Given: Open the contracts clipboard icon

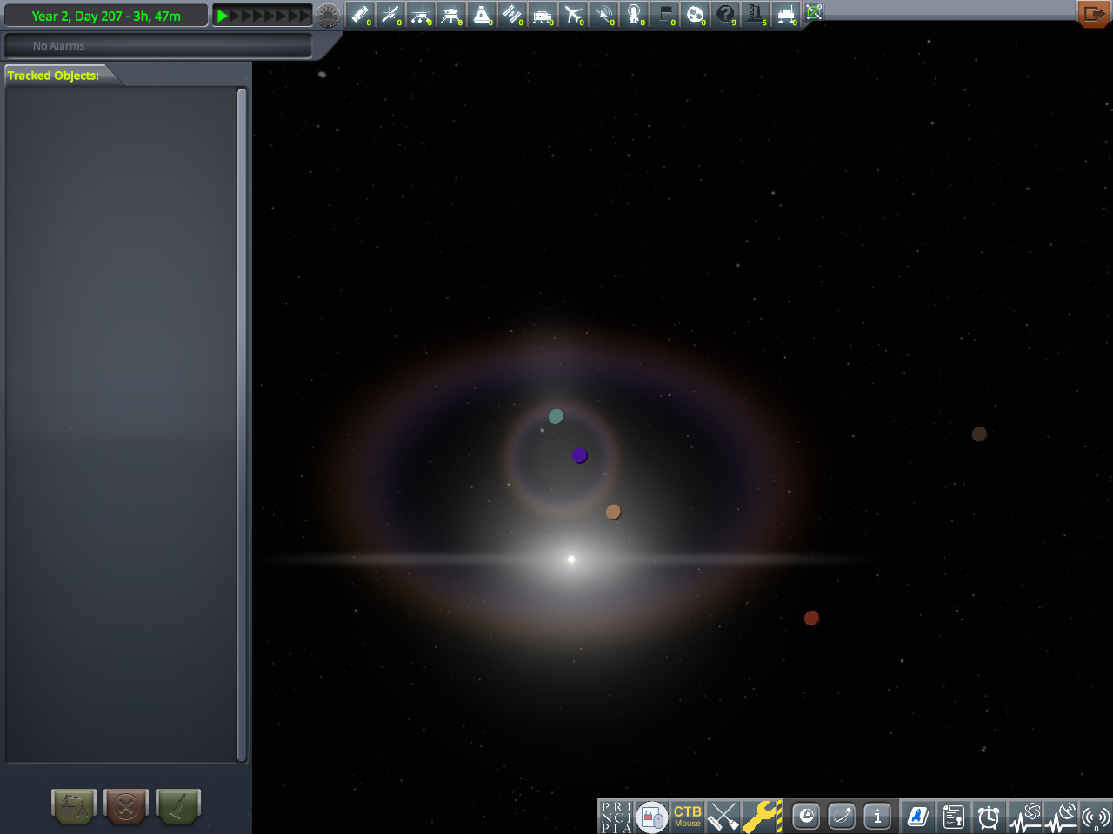Looking at the screenshot, I should click(x=953, y=817).
